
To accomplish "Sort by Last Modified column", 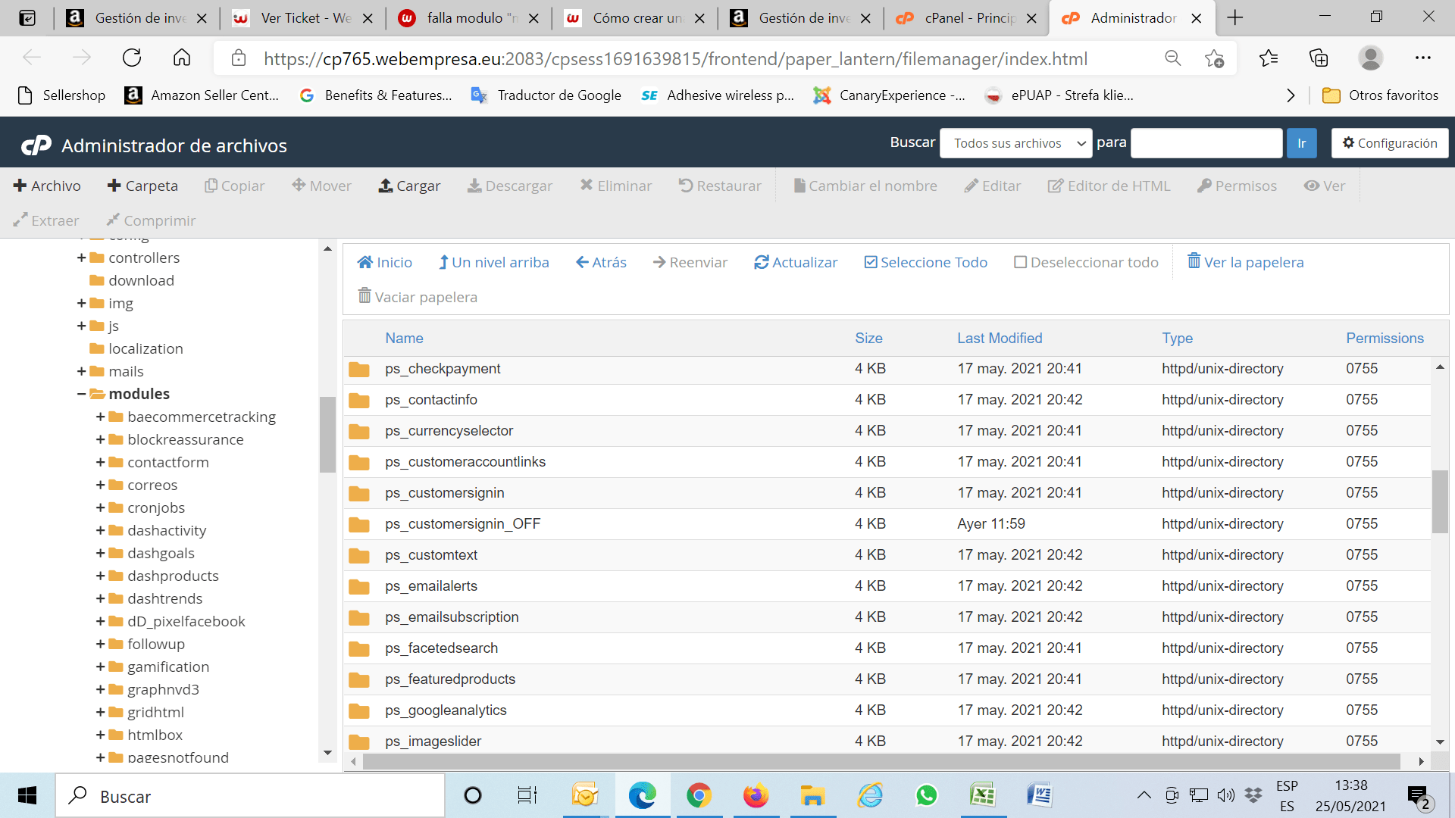I will point(1000,338).
